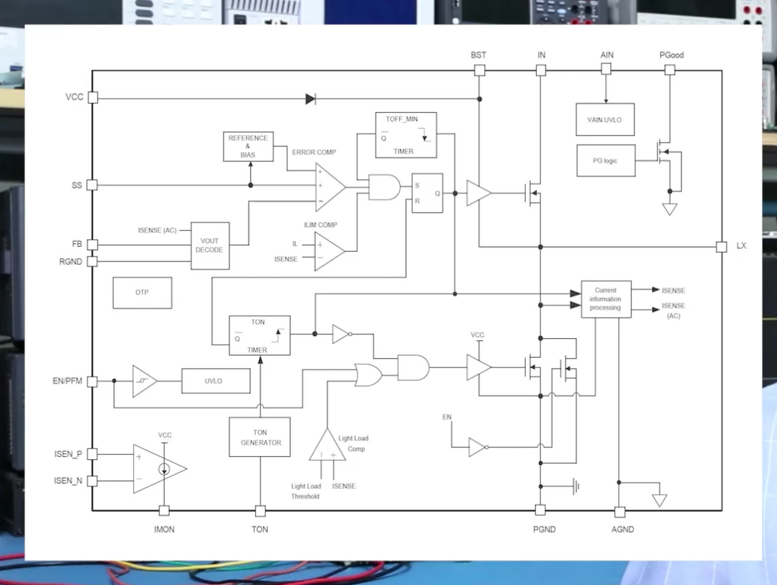
Task: Select the ERROR COMP comparator triangle
Action: tap(330, 187)
